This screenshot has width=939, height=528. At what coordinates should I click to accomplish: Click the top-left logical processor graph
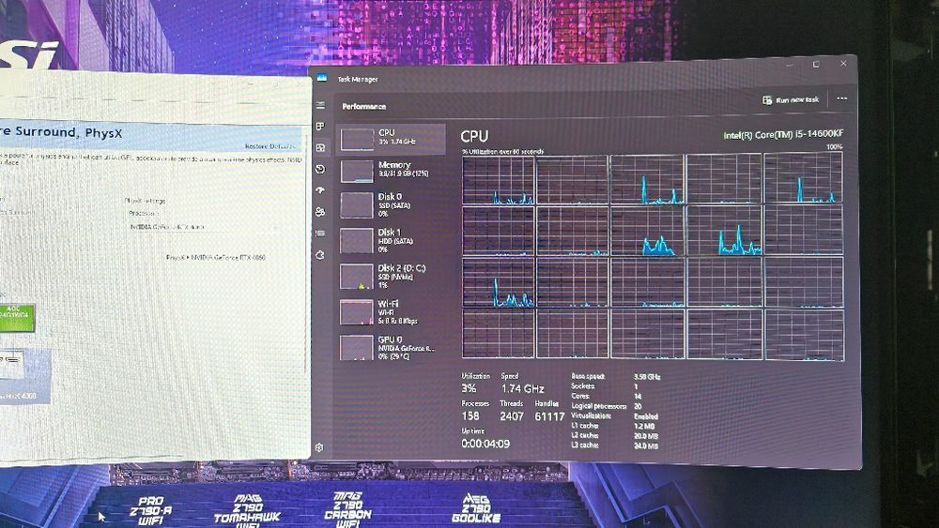click(499, 180)
